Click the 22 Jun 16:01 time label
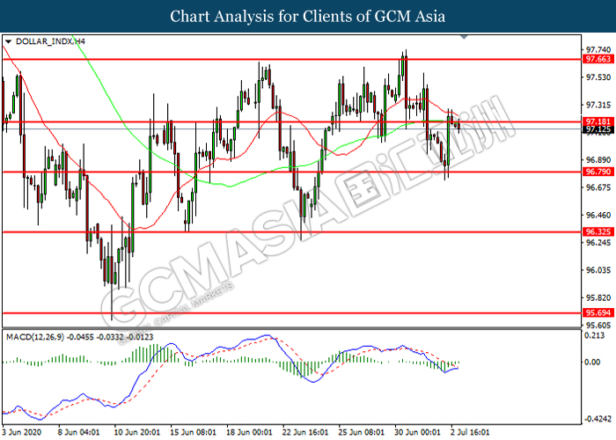This screenshot has width=616, height=440. coord(305,433)
